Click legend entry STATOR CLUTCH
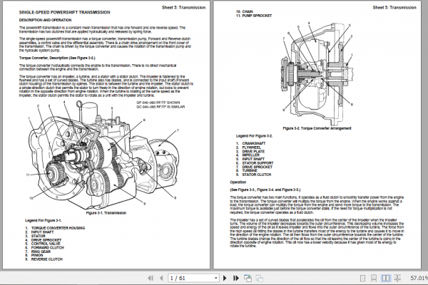Image resolution: width=428 pixels, height=285 pixels. [257, 175]
